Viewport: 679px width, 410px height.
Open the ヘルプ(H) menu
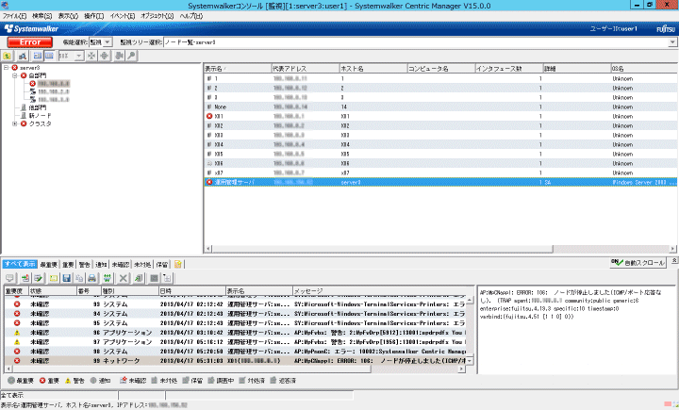pyautogui.click(x=190, y=16)
